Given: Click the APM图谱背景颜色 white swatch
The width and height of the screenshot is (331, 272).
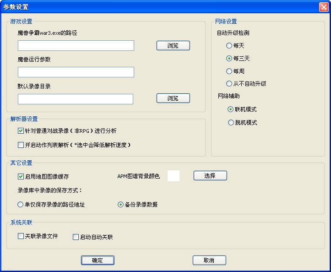Looking at the screenshot, I should click(x=174, y=176).
